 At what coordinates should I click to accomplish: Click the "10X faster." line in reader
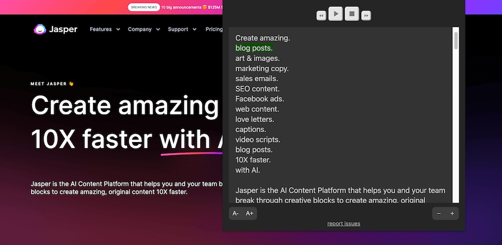(x=253, y=160)
